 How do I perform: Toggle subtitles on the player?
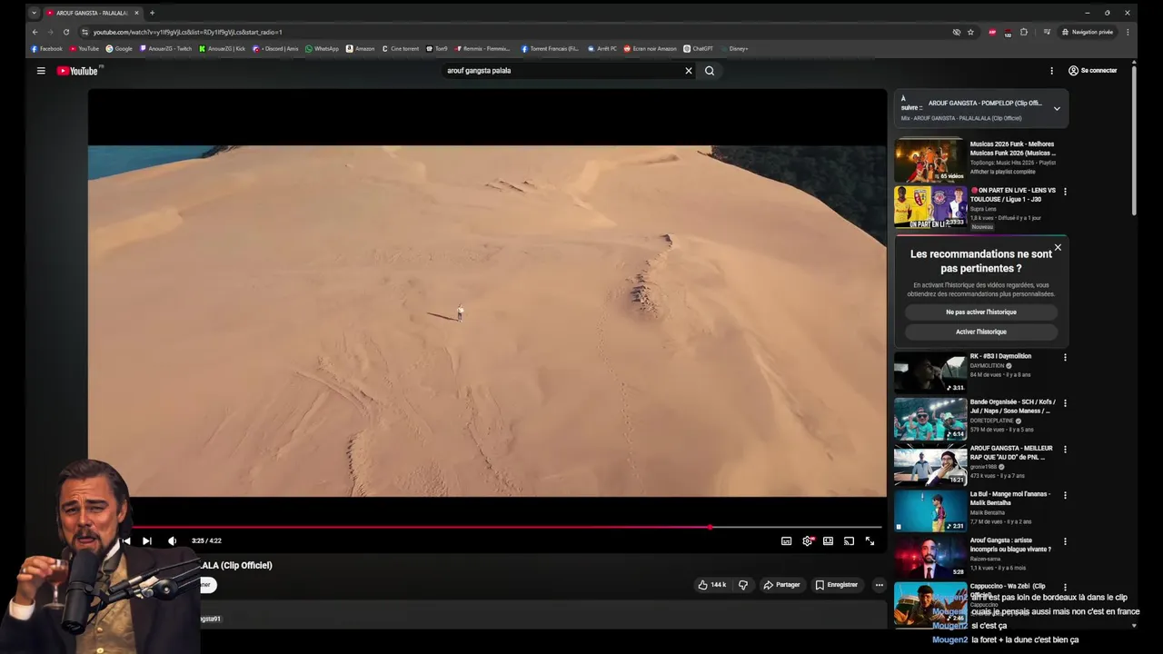tap(787, 540)
